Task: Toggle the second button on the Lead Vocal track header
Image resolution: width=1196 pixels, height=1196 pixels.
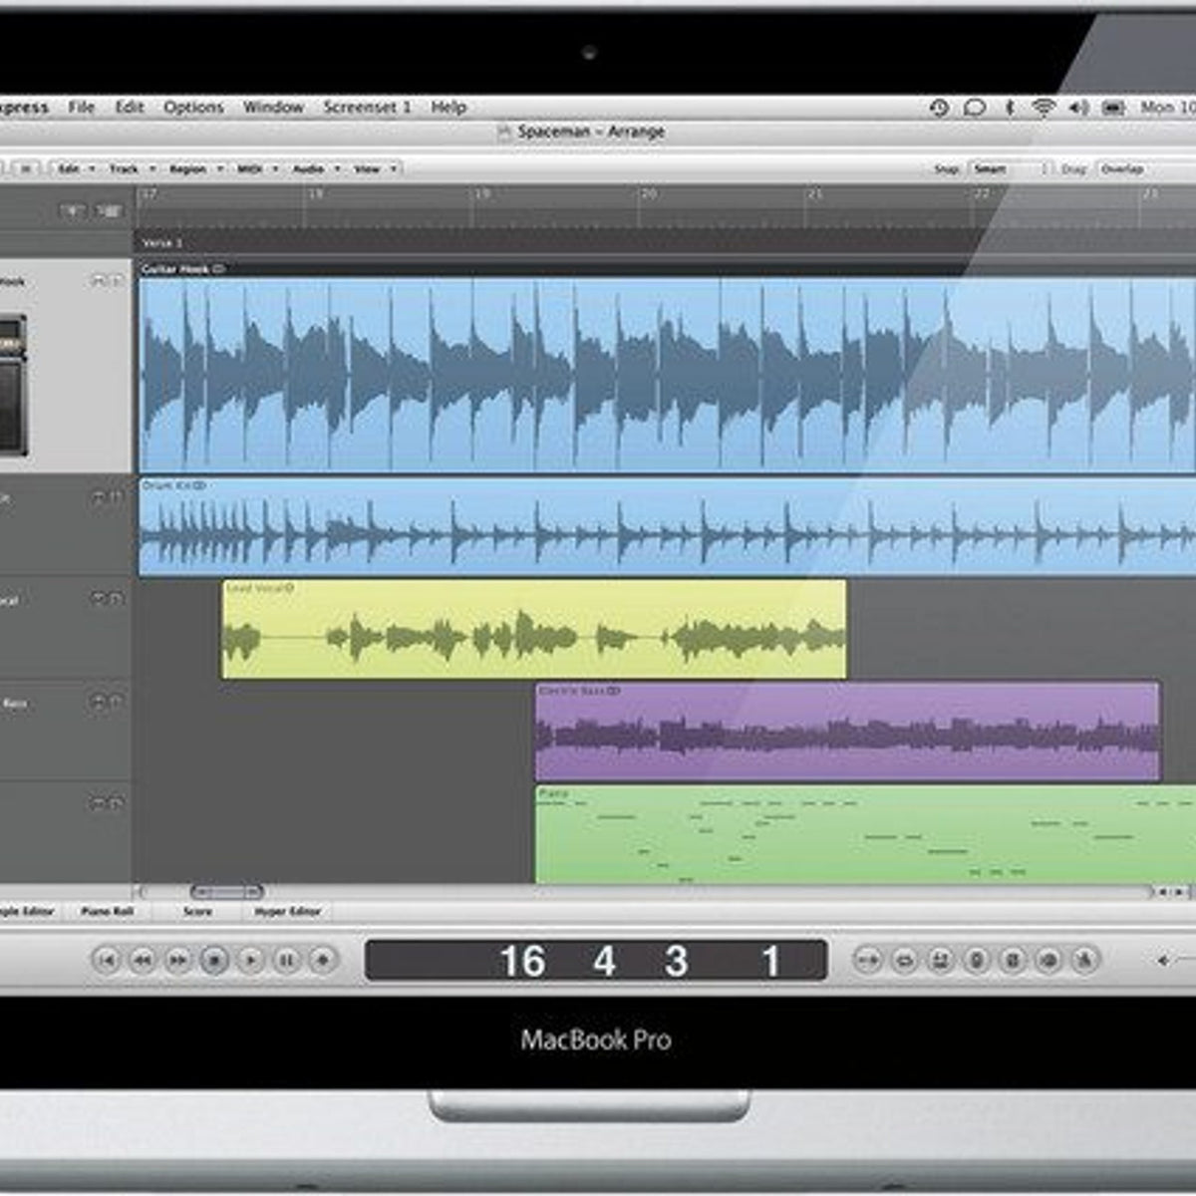Action: tap(117, 599)
